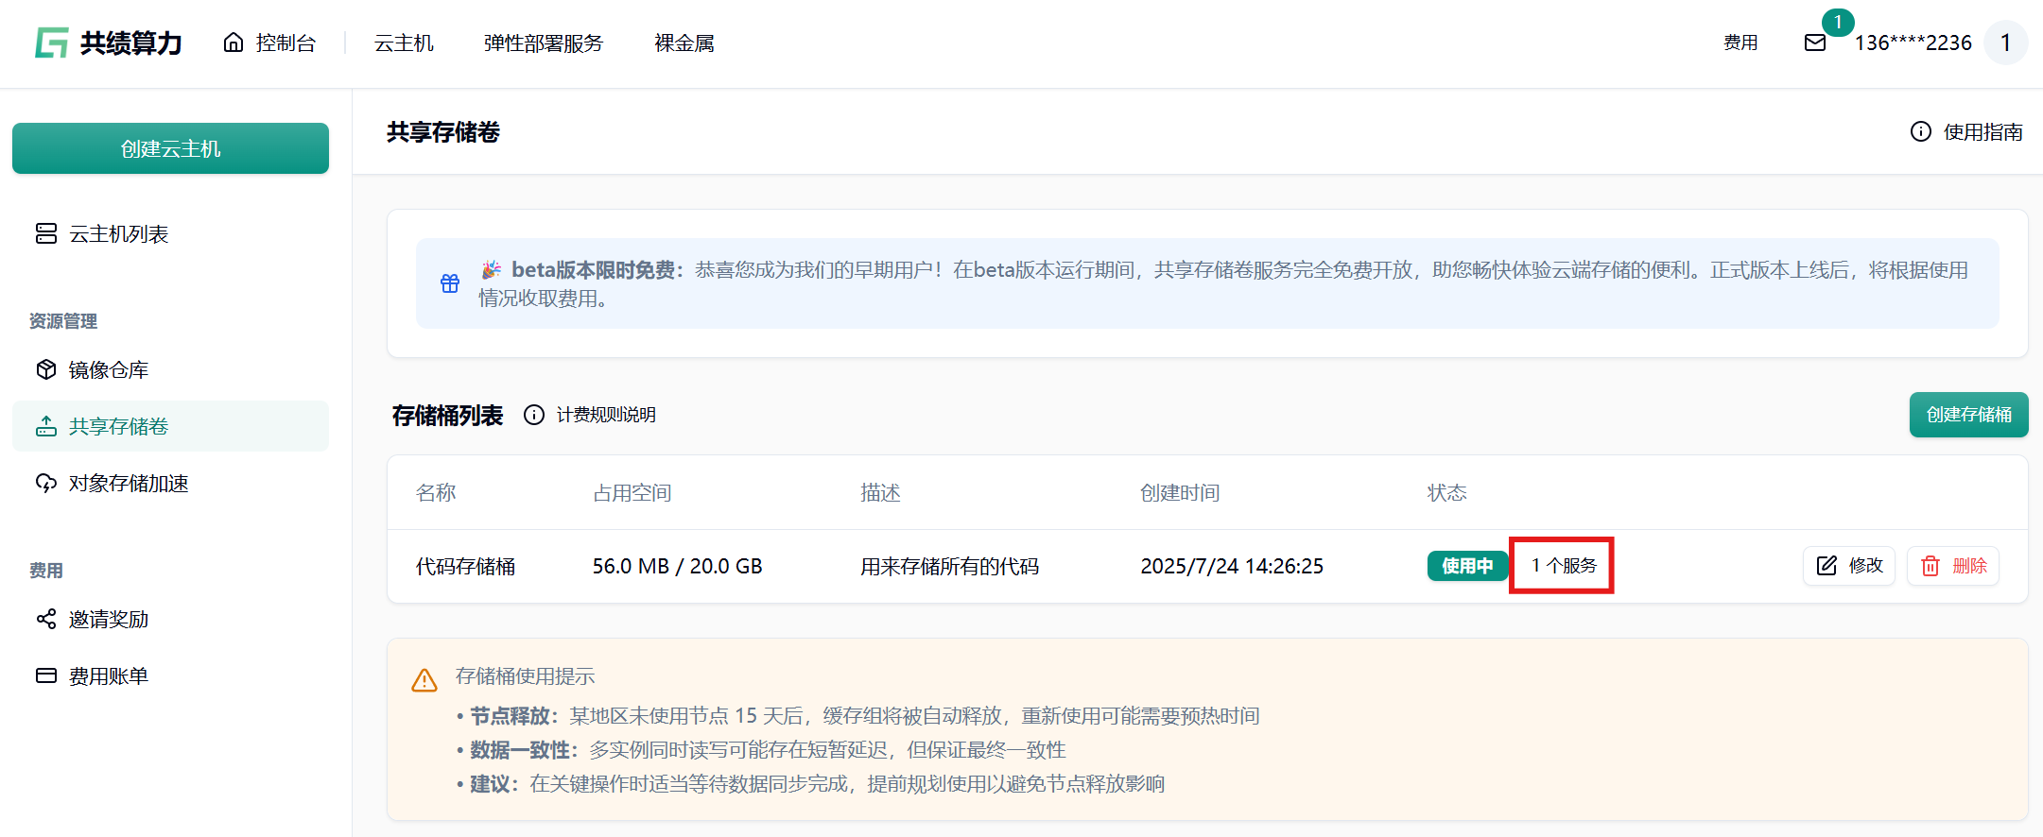
Task: Click the info icon beside 计费规则说明
Action: point(534,415)
